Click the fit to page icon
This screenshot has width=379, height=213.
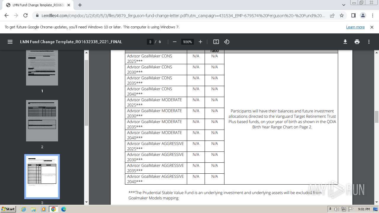tap(216, 42)
